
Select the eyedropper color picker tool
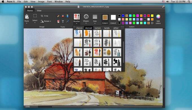[67, 21]
